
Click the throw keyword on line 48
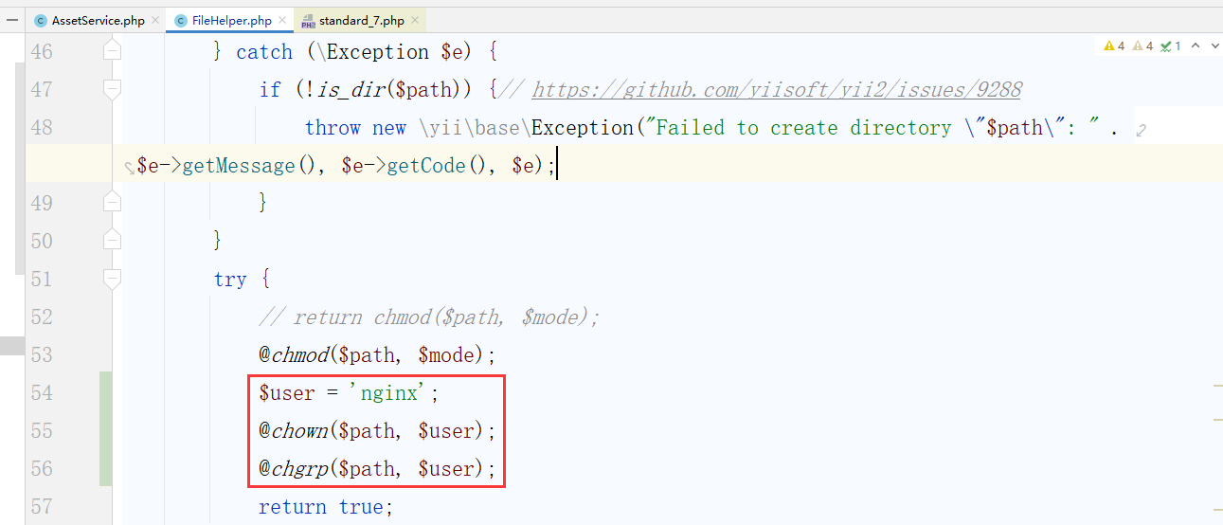[x=333, y=127]
